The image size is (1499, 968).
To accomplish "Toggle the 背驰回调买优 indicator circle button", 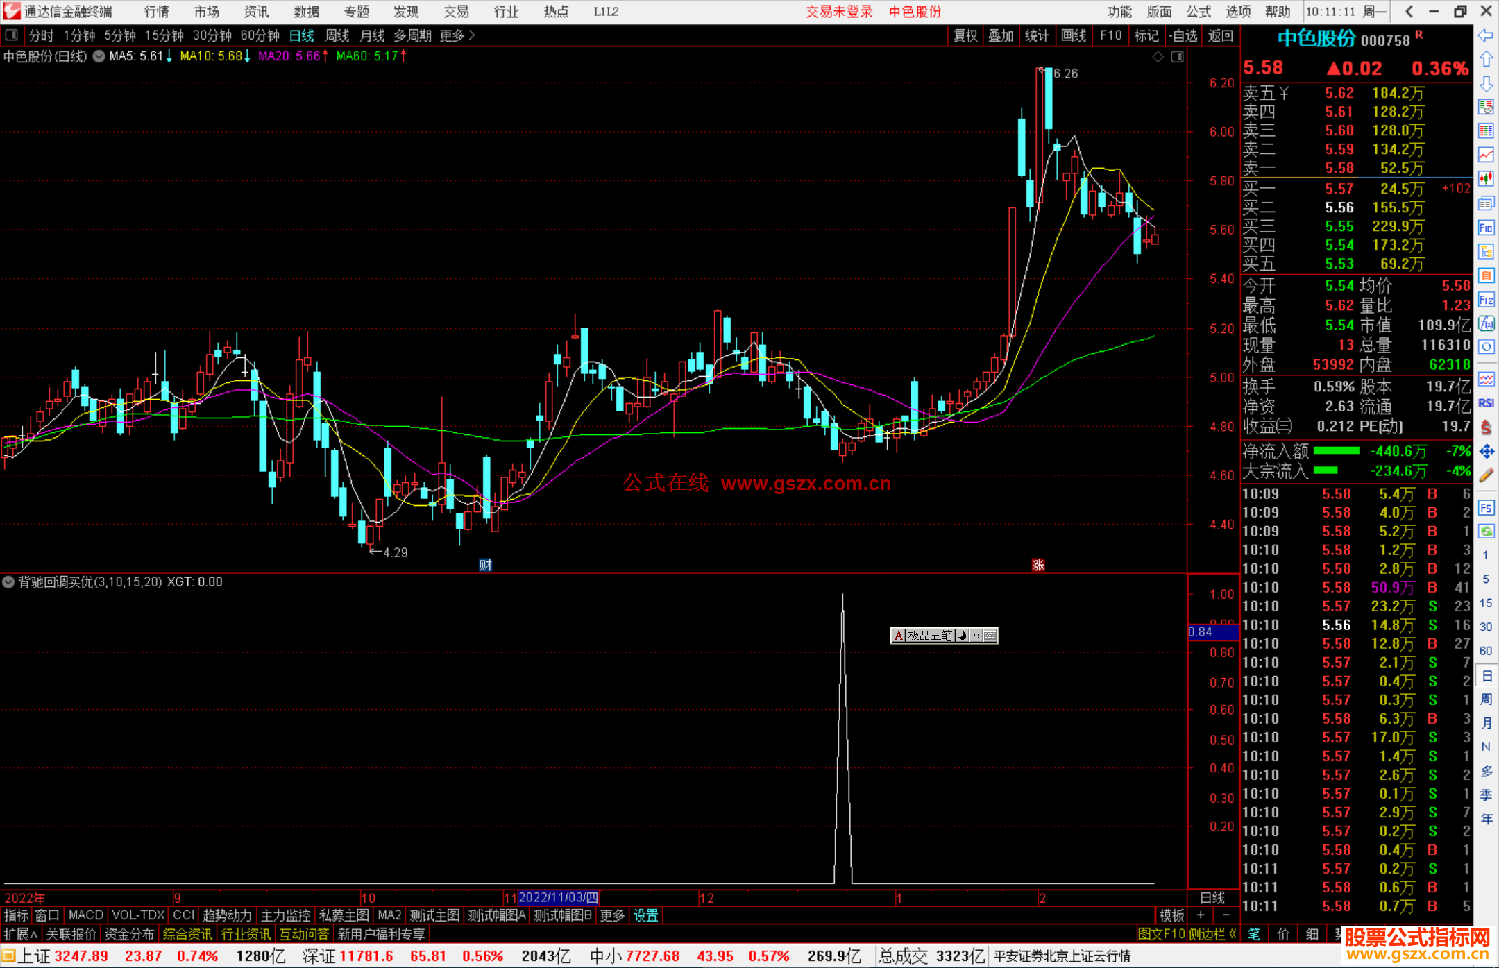I will (x=8, y=582).
